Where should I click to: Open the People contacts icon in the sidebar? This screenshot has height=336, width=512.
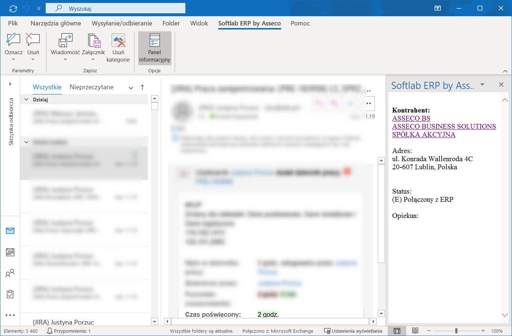point(10,273)
